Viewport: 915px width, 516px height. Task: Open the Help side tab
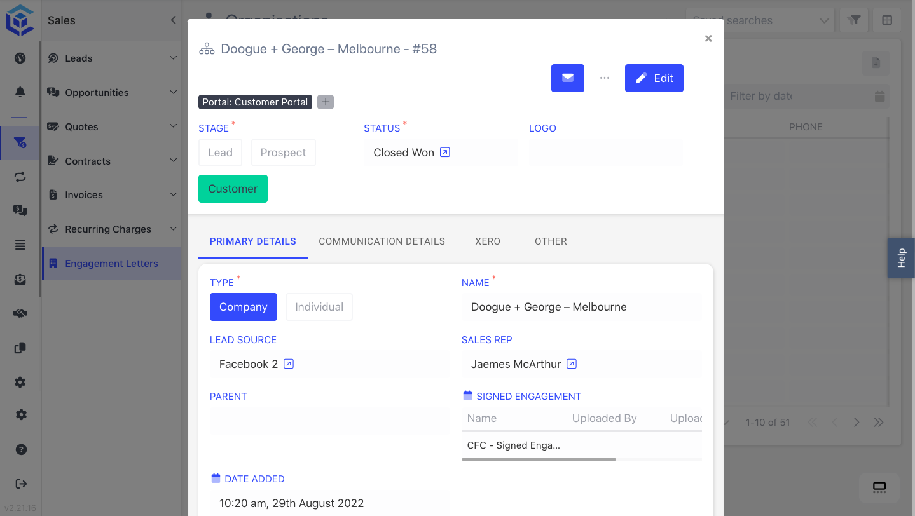[x=901, y=258]
